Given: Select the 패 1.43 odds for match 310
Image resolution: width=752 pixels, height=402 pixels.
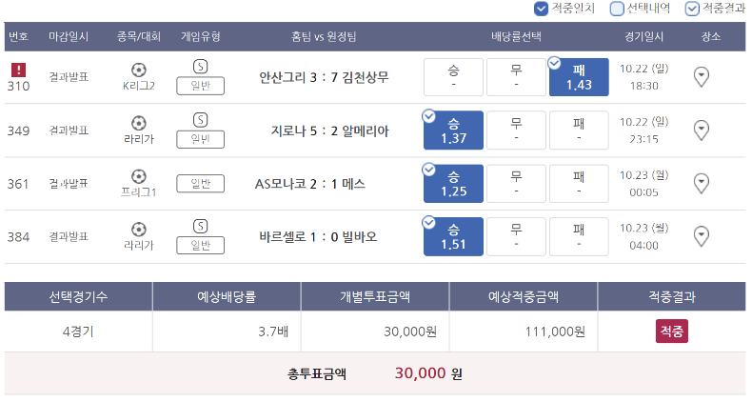Looking at the screenshot, I should (579, 77).
